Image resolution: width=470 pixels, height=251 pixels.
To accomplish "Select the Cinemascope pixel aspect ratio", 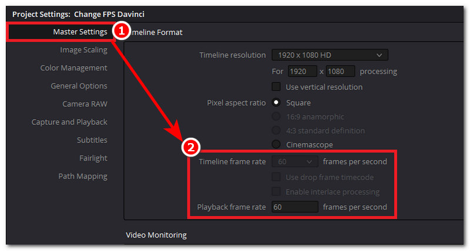I will (x=276, y=144).
